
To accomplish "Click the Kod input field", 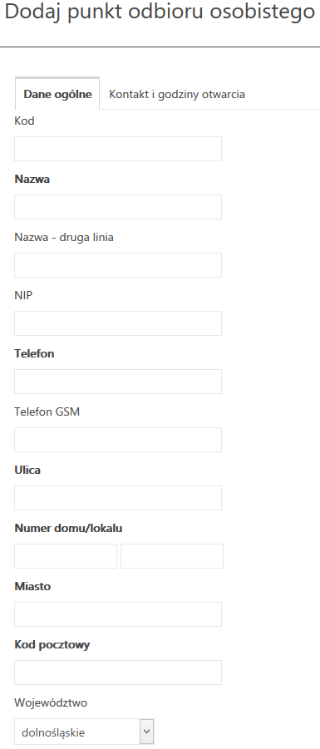I will (x=118, y=149).
